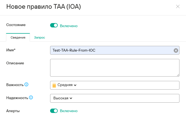Switch to the Запрос tab
The height and width of the screenshot is (120, 186).
click(39, 37)
